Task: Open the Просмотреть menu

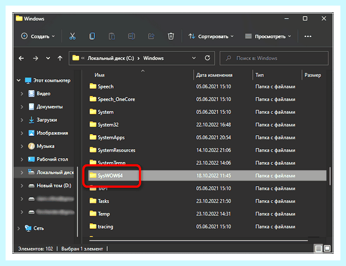Action: (x=268, y=36)
